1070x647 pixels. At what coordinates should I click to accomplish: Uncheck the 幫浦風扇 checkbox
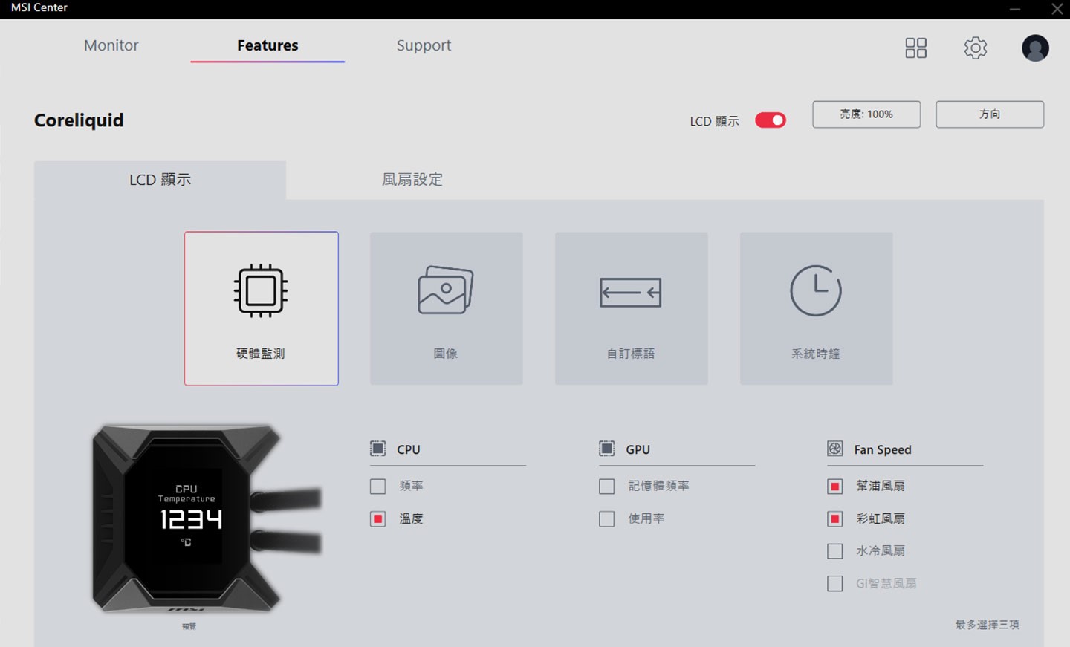click(x=835, y=486)
